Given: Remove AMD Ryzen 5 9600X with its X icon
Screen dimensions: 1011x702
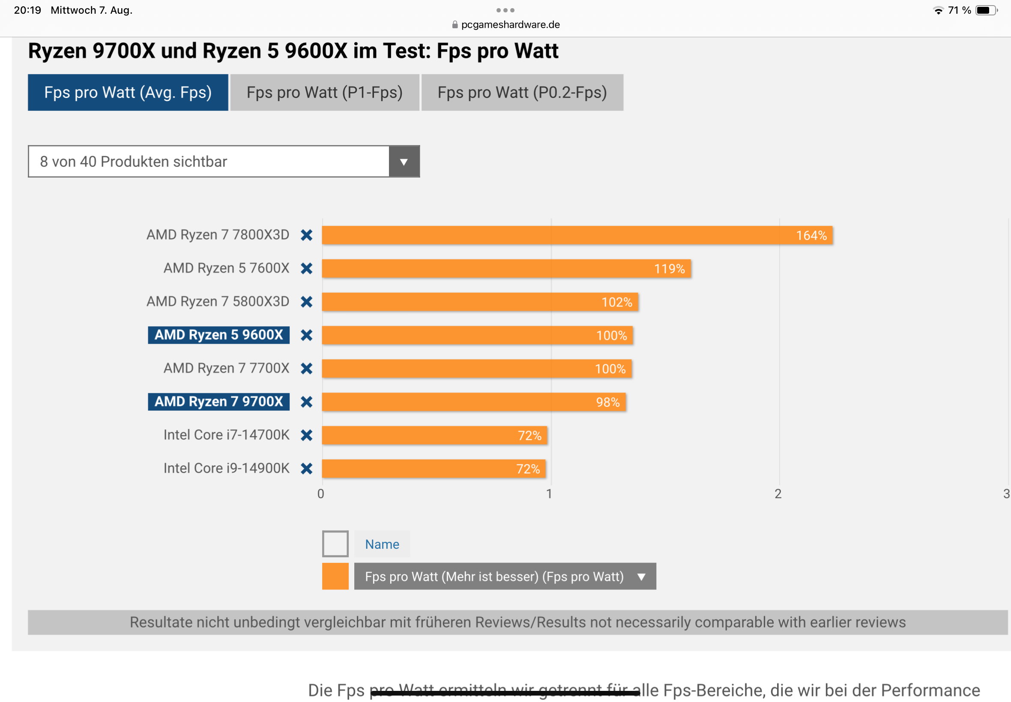Looking at the screenshot, I should click(x=306, y=335).
